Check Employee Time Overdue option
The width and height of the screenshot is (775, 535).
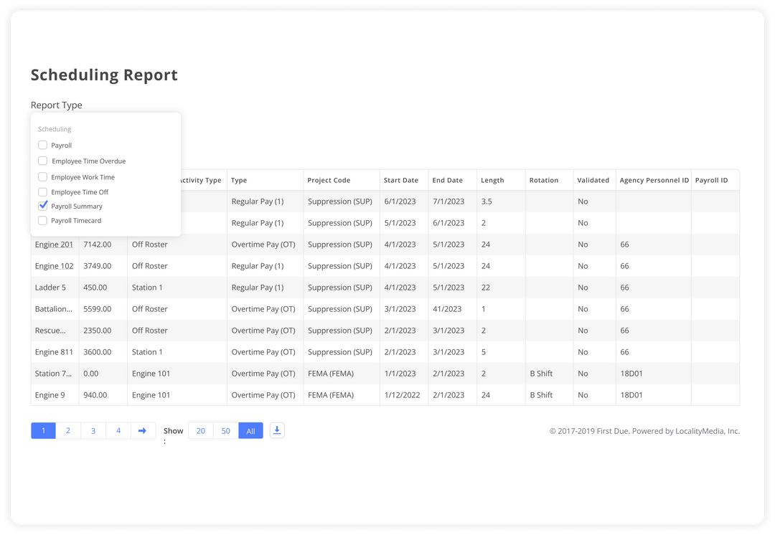[42, 161]
